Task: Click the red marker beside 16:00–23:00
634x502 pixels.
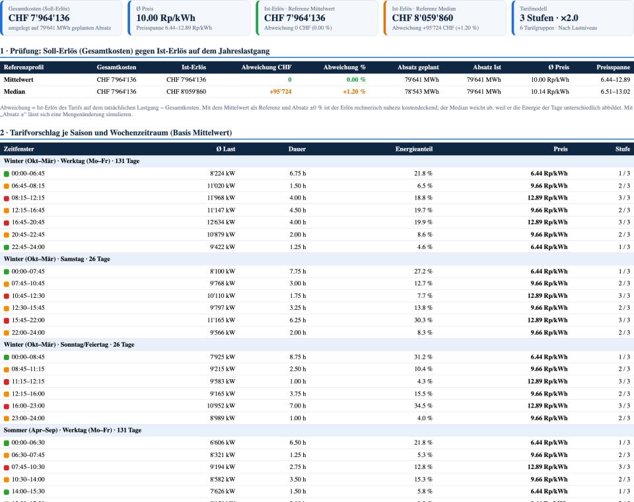Action: pos(7,406)
